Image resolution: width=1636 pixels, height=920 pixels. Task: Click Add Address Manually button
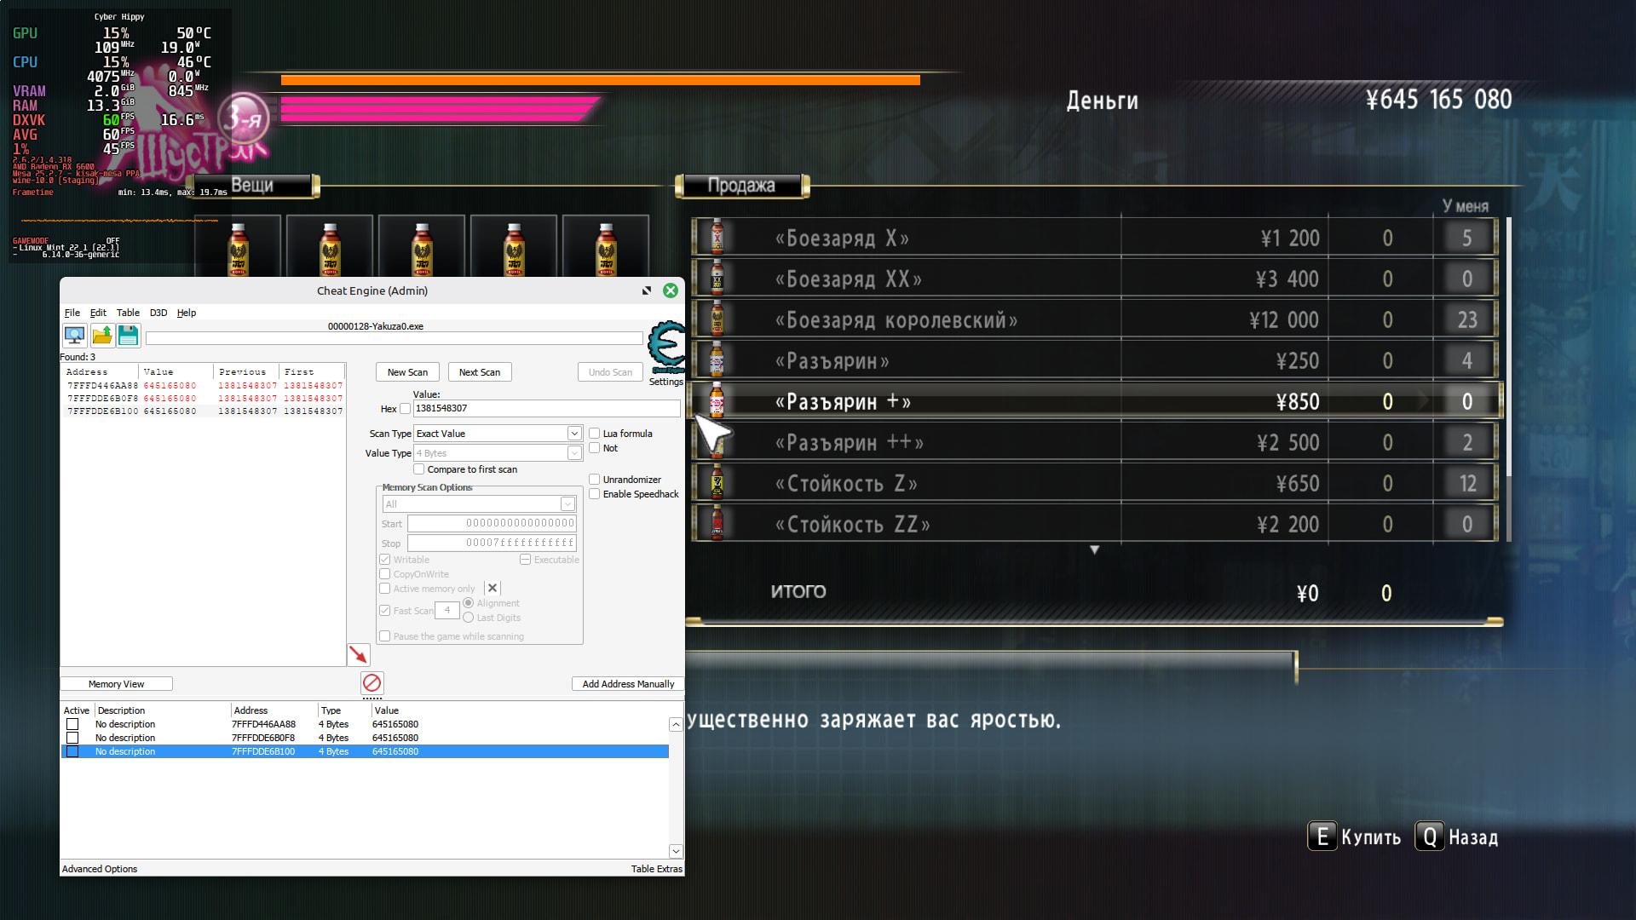[x=628, y=684]
